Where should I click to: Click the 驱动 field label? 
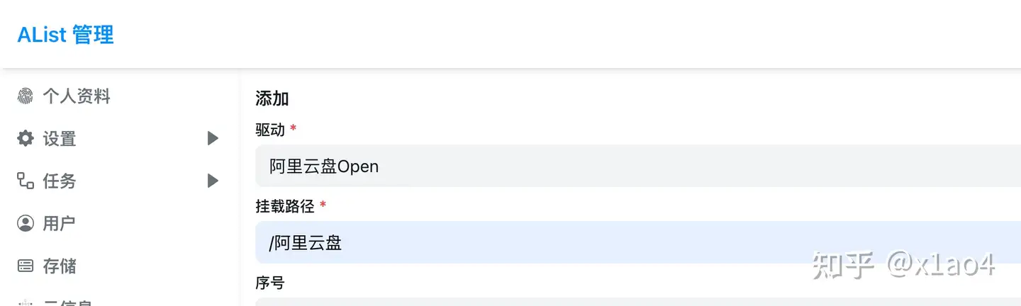point(270,130)
